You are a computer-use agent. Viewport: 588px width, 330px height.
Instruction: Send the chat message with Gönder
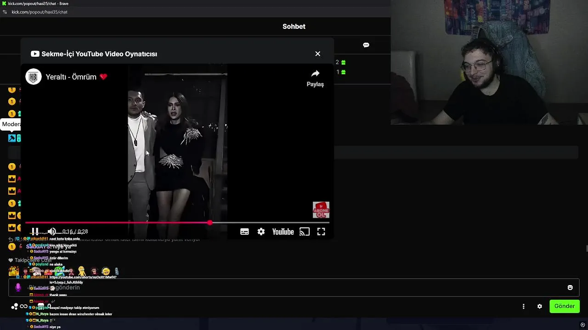[565, 306]
